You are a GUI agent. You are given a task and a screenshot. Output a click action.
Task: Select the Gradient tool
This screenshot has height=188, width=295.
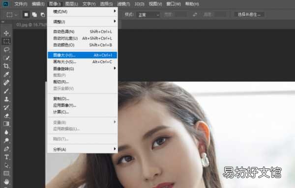click(x=6, y=124)
